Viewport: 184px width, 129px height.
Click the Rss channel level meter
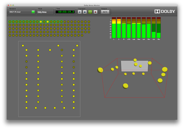pos(139,28)
